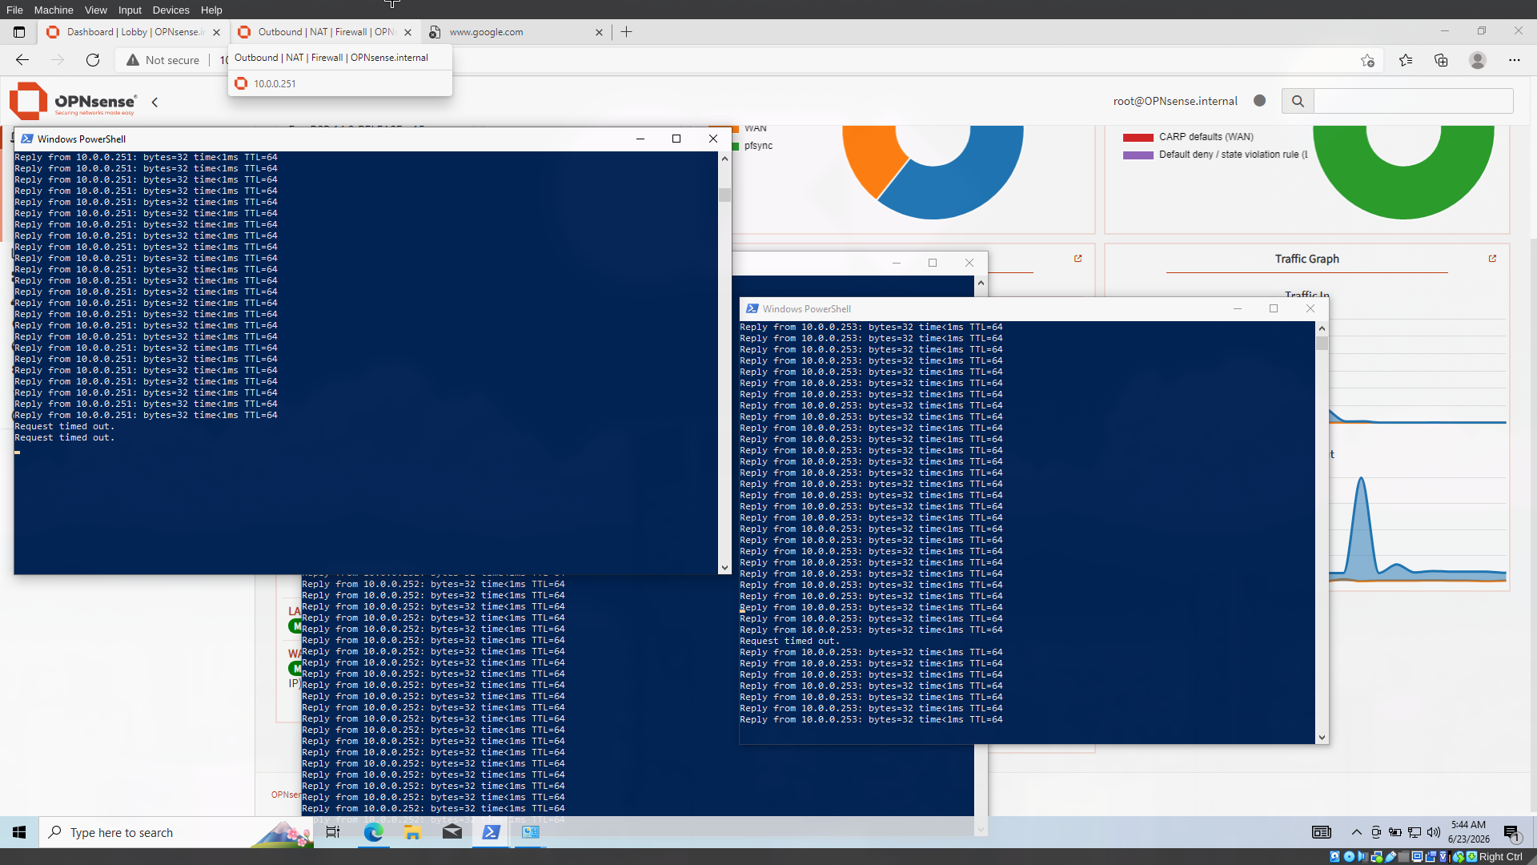Go back to the previous page
Screen dimensions: 1537x865
click(x=22, y=60)
